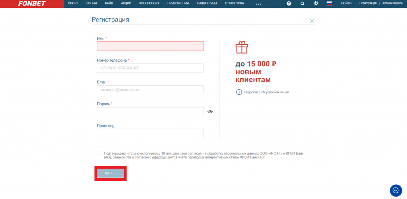Click the Войти login button
Image resolution: width=407 pixels, height=199 pixels.
point(346,3)
